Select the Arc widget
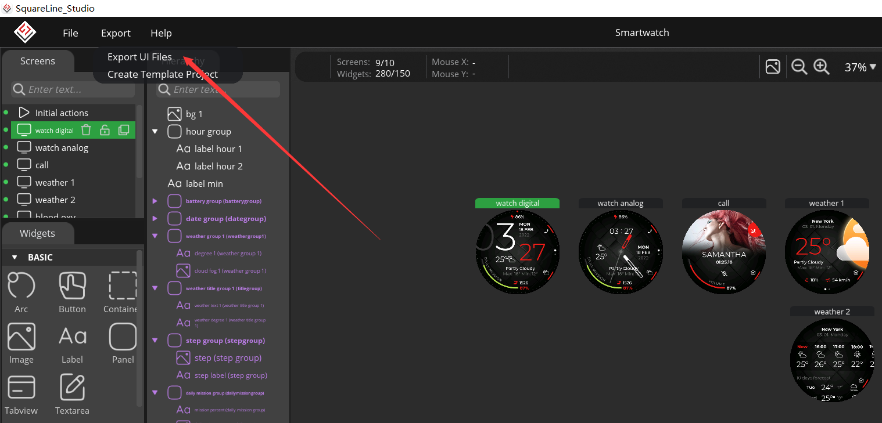Image resolution: width=882 pixels, height=423 pixels. pyautogui.click(x=21, y=292)
